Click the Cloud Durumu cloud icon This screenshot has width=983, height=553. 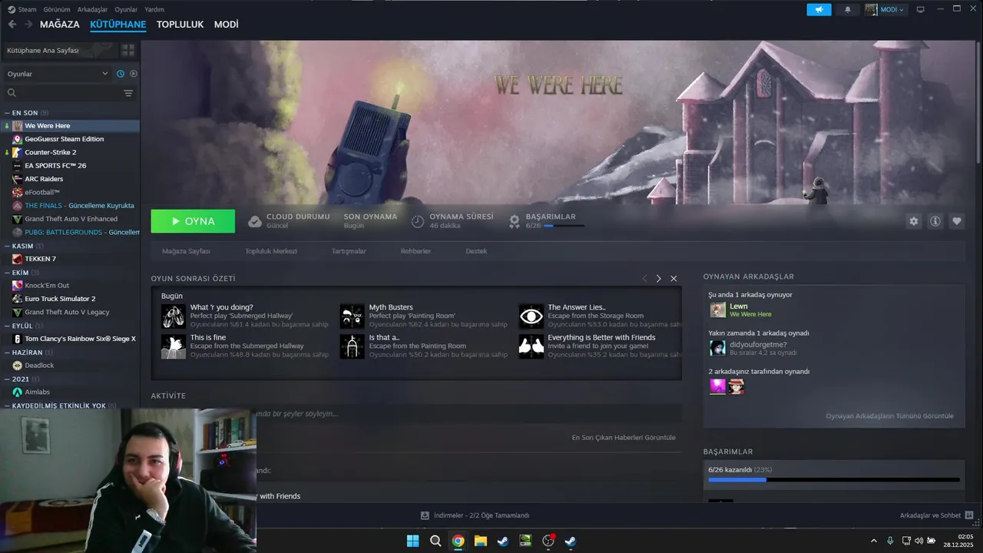point(255,221)
